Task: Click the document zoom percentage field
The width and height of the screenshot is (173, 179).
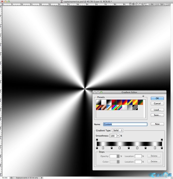Action: [5, 178]
